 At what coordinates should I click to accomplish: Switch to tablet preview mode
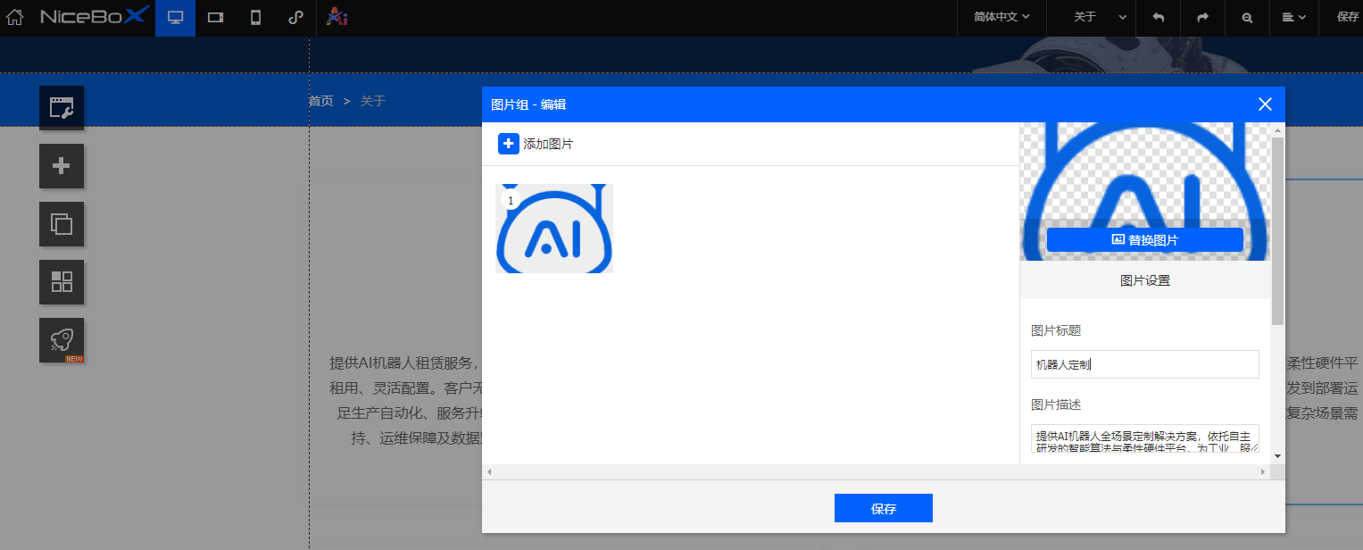pos(215,18)
